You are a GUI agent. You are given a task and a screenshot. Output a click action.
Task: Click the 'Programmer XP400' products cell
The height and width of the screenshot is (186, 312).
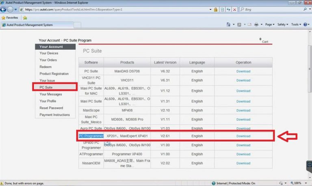(x=127, y=154)
